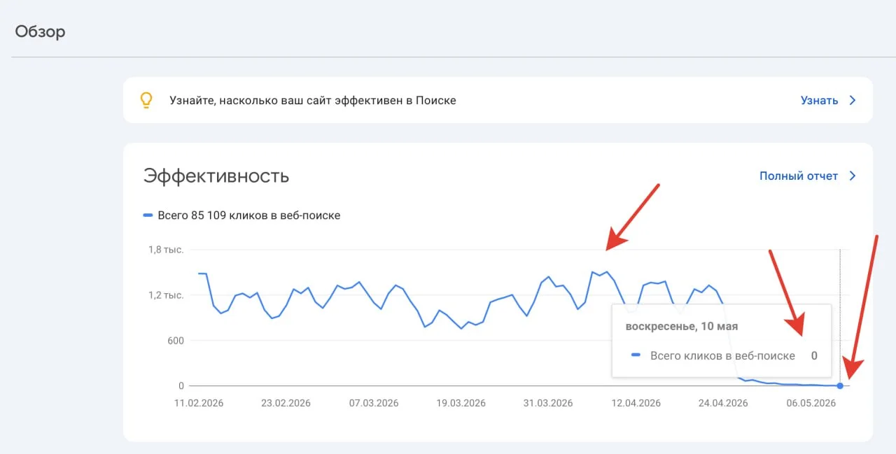The height and width of the screenshot is (454, 896).
Task: Open "Полный отчет" link
Action: [x=798, y=176]
